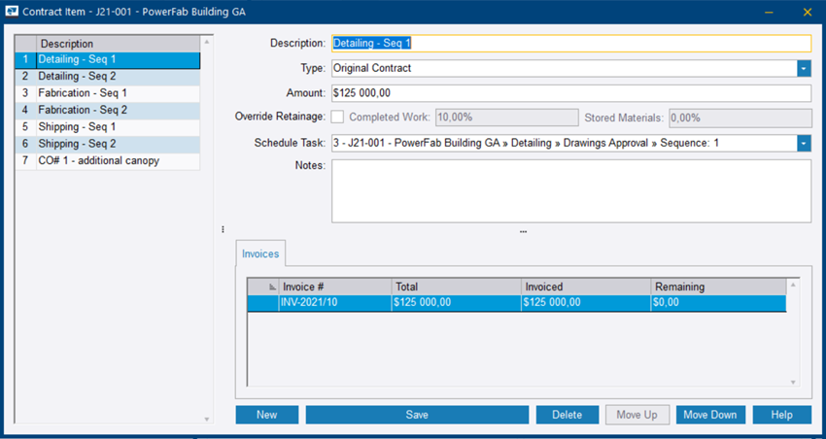The width and height of the screenshot is (826, 439).
Task: Click the horizontal splitter dots below Notes
Action: [523, 232]
